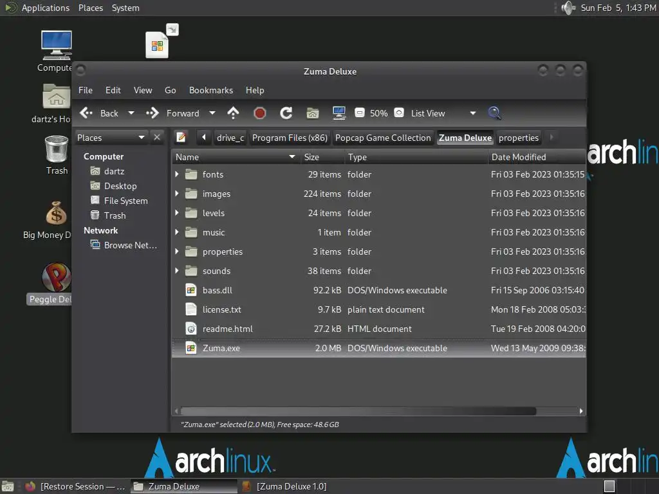Open Desktop in the Places sidebar
The image size is (659, 494).
click(x=120, y=186)
